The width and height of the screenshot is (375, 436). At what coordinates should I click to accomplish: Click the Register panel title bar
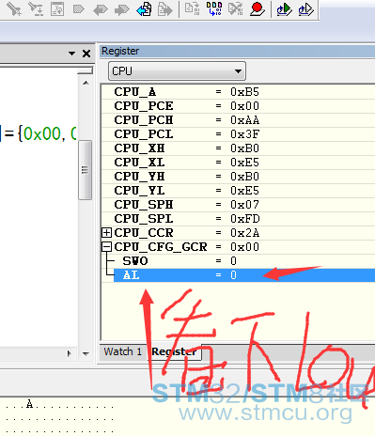point(237,51)
